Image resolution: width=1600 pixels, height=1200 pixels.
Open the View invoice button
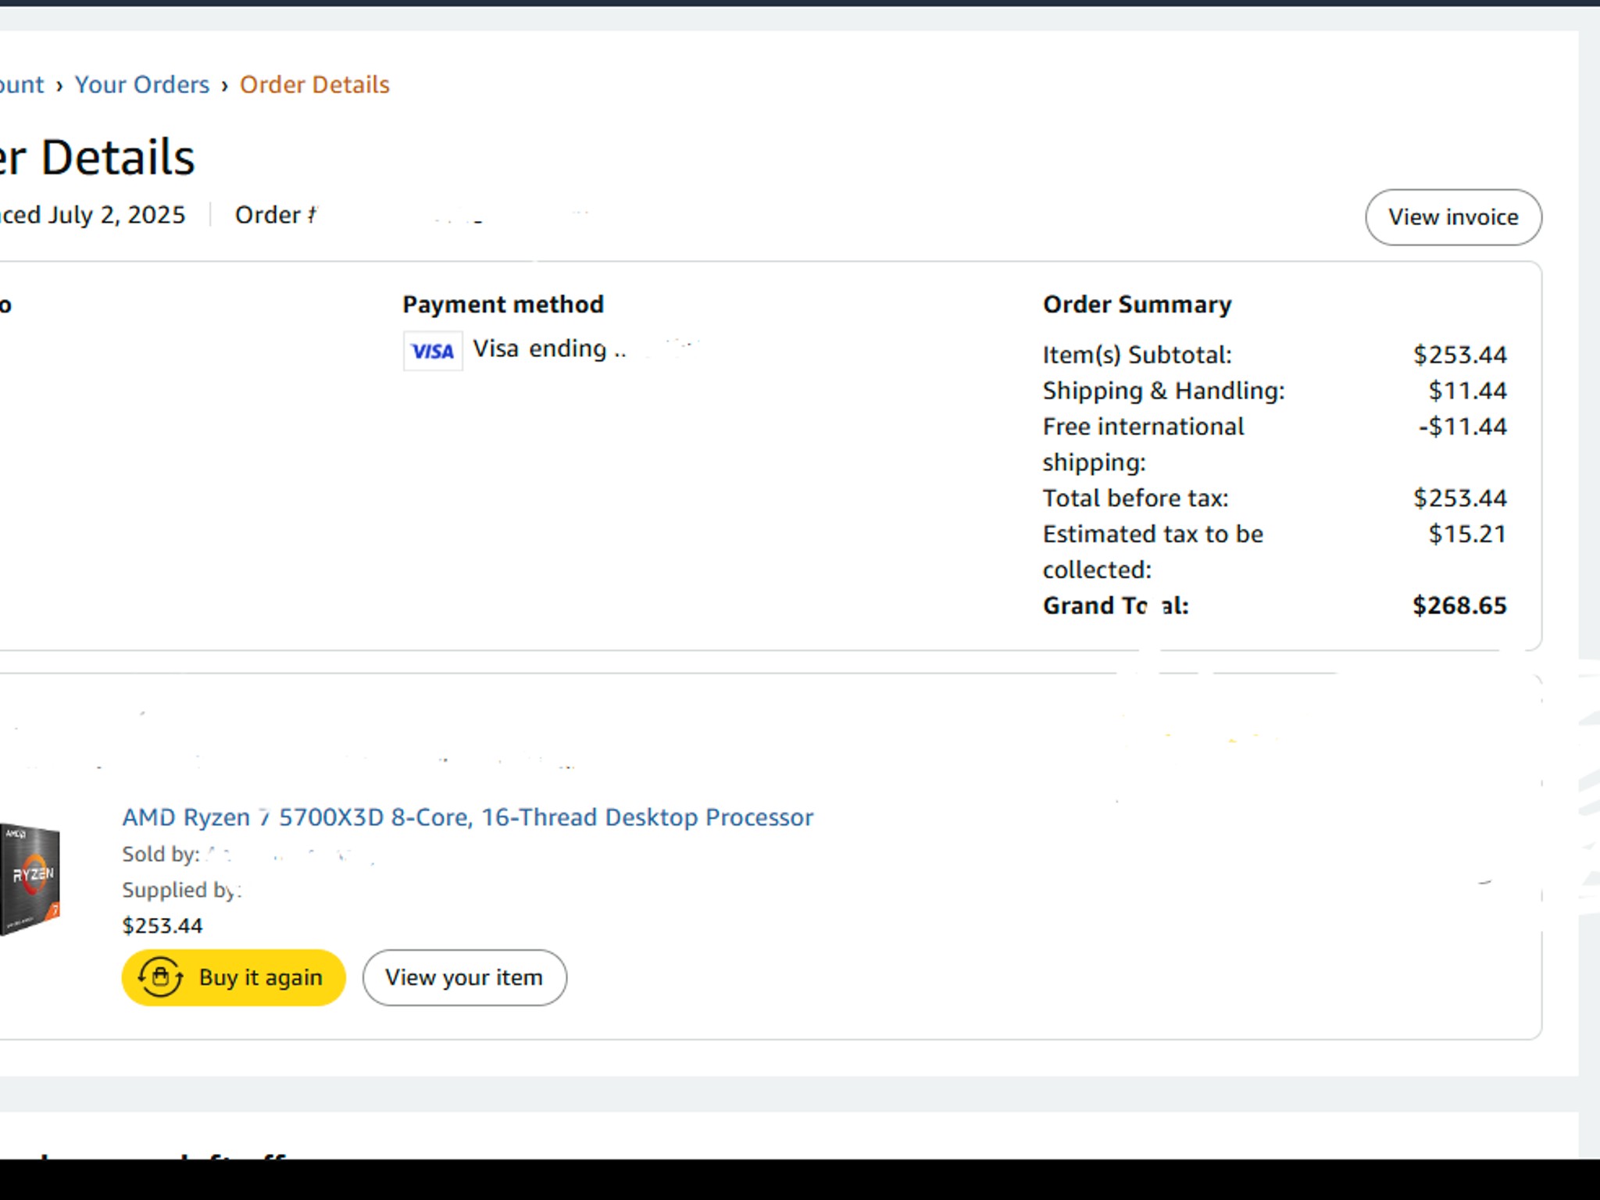(x=1452, y=217)
